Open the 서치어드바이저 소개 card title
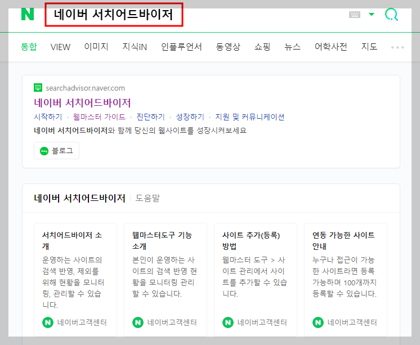The width and height of the screenshot is (420, 345). 72,240
